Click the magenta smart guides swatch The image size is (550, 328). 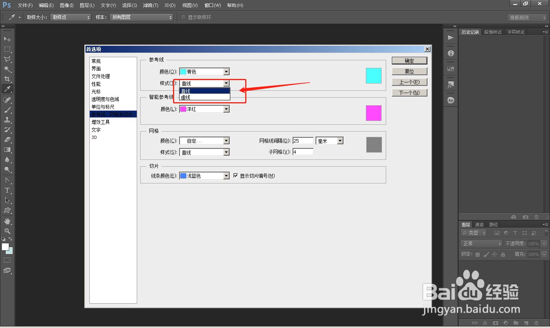(x=374, y=113)
